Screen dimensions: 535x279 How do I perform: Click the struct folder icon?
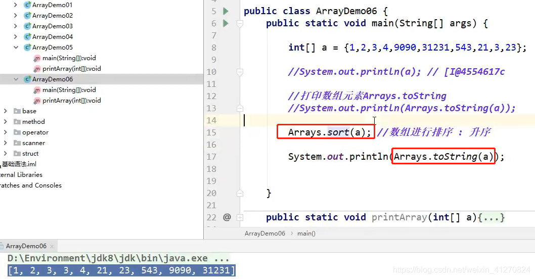pos(17,154)
